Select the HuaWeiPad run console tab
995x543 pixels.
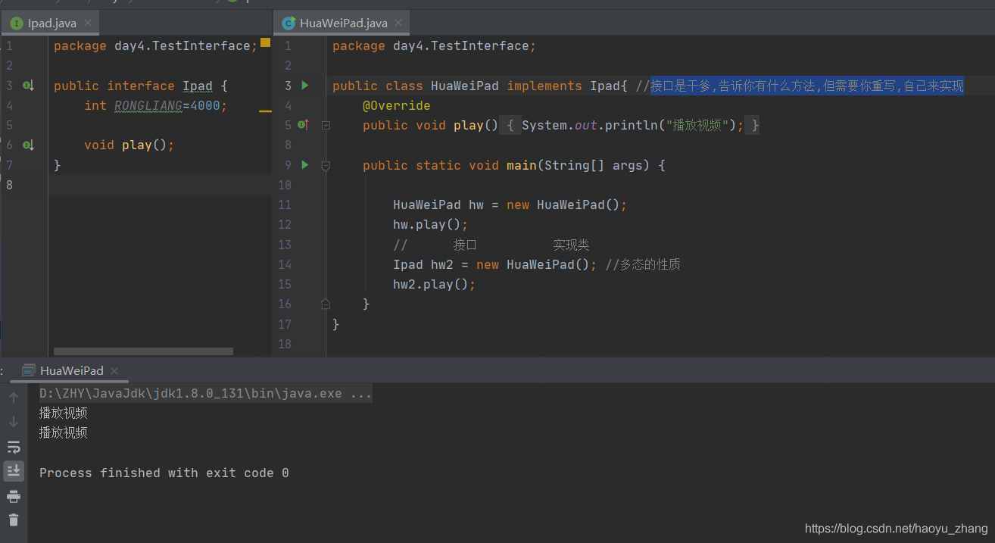click(71, 370)
